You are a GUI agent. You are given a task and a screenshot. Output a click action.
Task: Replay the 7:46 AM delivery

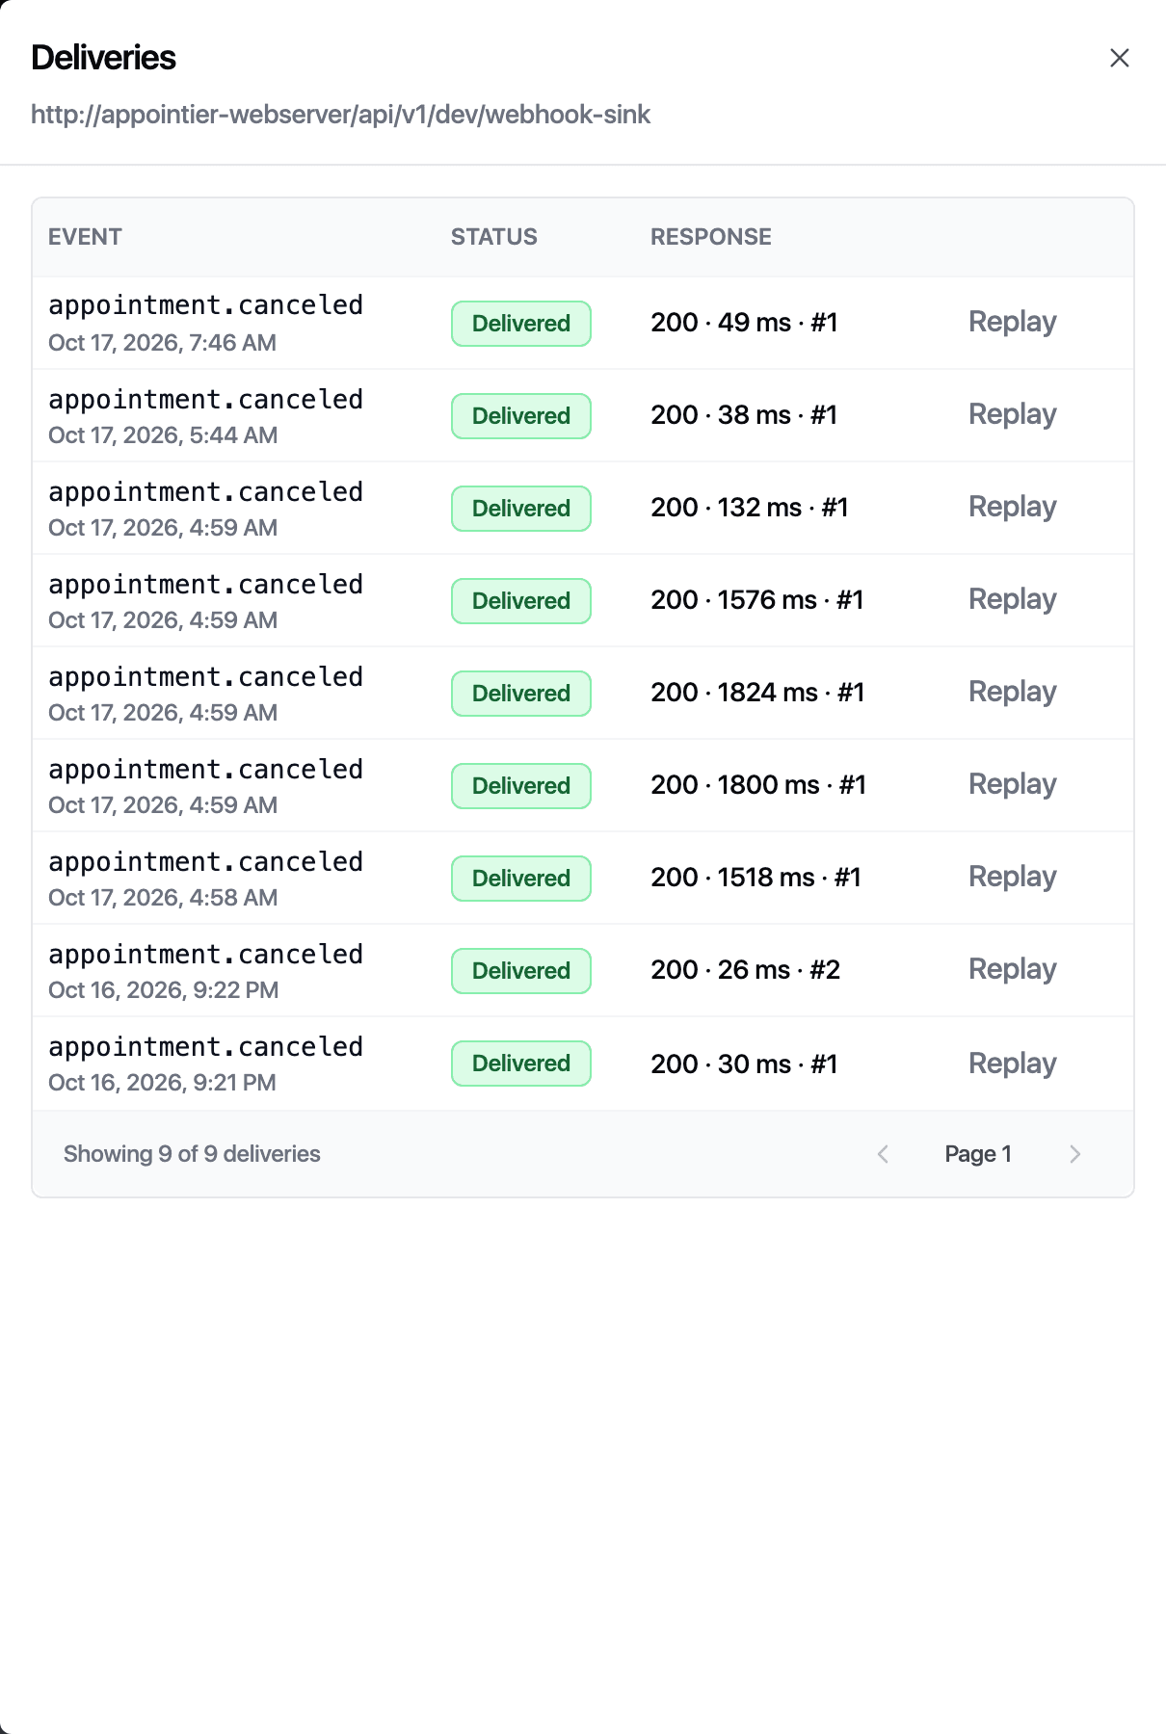[x=1013, y=322]
